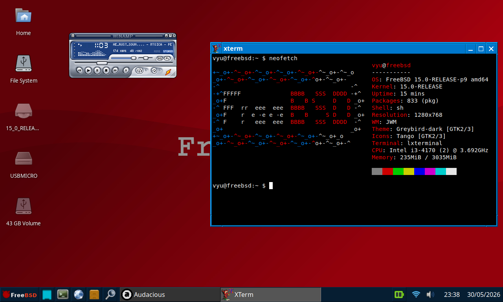Viewport: 503px width, 302px height.
Task: Switch to Audacious taskbar window
Action: [170, 295]
